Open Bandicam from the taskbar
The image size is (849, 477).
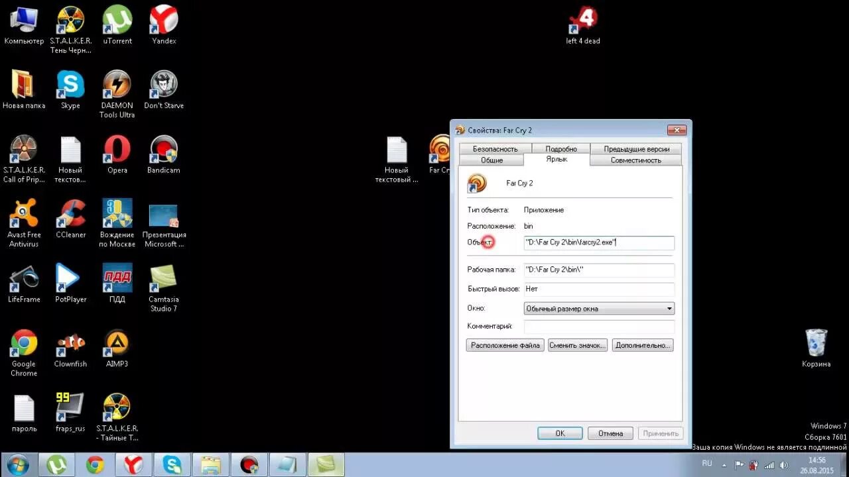click(x=249, y=465)
